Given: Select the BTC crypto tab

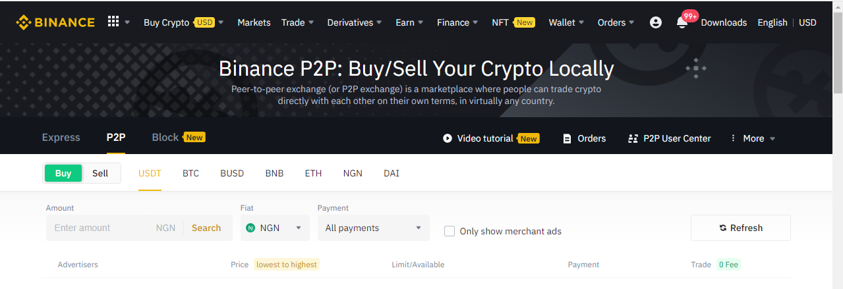Looking at the screenshot, I should pyautogui.click(x=190, y=173).
